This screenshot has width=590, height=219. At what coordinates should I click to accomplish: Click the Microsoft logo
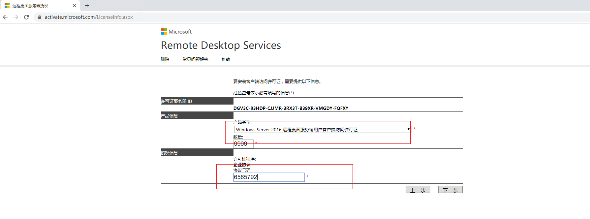176,32
